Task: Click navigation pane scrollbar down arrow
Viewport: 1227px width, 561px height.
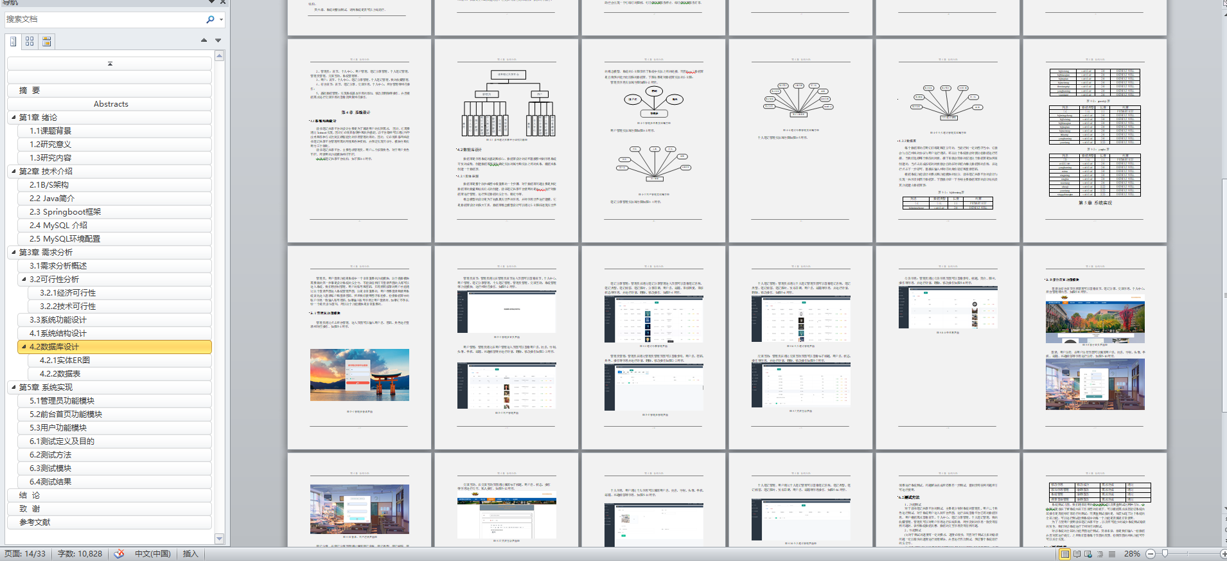Action: coord(220,539)
